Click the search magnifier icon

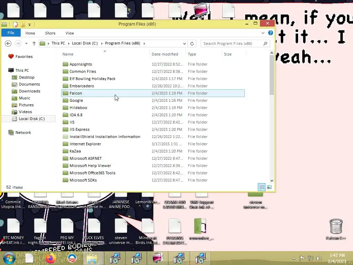[265, 43]
